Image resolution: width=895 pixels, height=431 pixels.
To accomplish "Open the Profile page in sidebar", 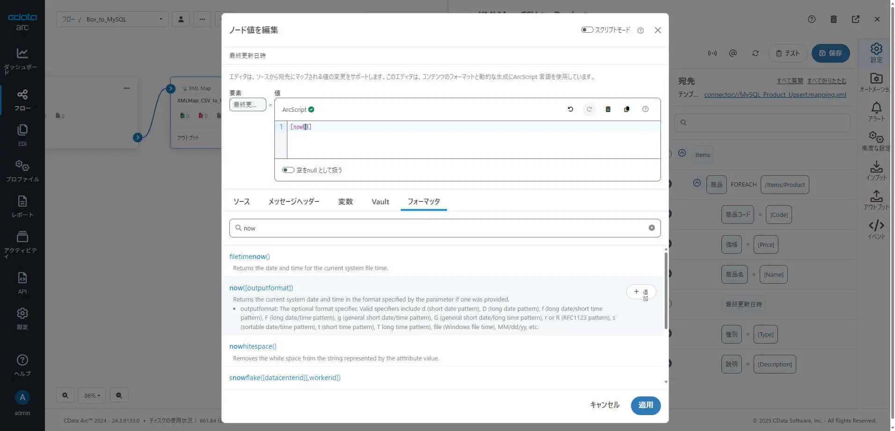I will pos(22,171).
